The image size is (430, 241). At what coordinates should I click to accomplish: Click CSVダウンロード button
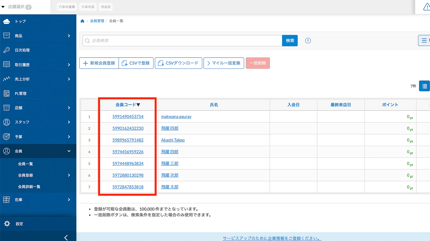[x=178, y=63]
